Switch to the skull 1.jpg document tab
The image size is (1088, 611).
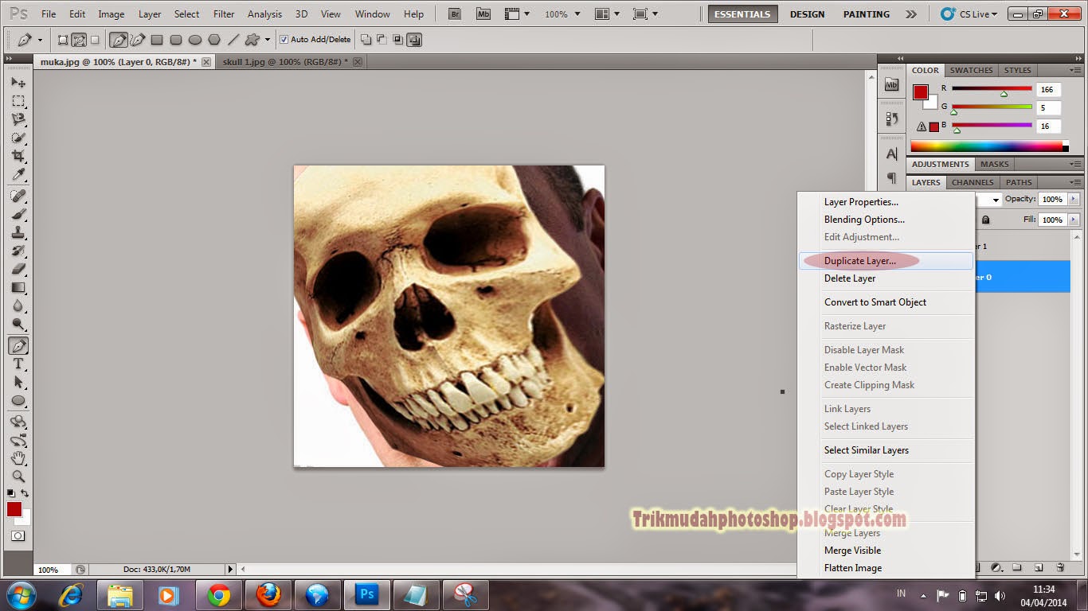pyautogui.click(x=291, y=62)
